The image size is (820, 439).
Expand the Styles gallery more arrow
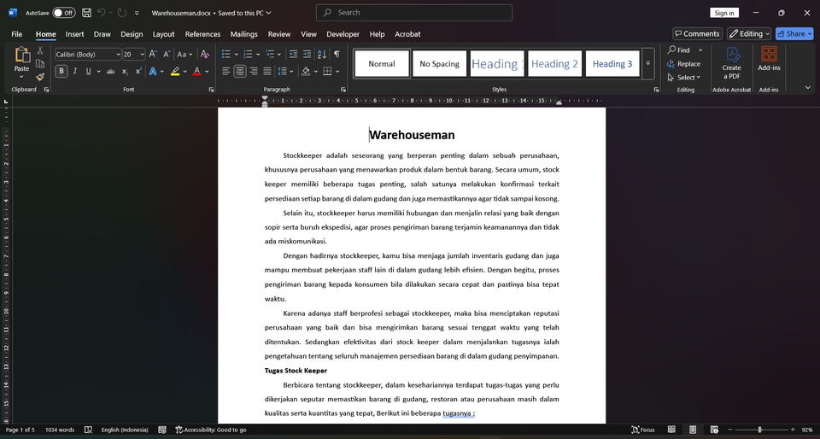648,64
